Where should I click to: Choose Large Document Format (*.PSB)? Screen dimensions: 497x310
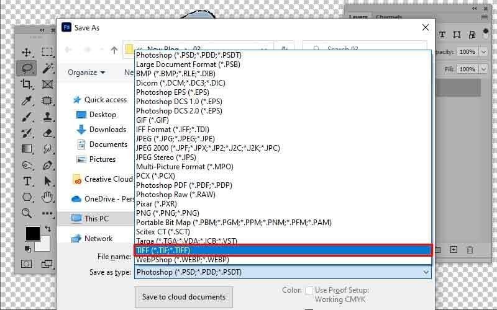283,64
